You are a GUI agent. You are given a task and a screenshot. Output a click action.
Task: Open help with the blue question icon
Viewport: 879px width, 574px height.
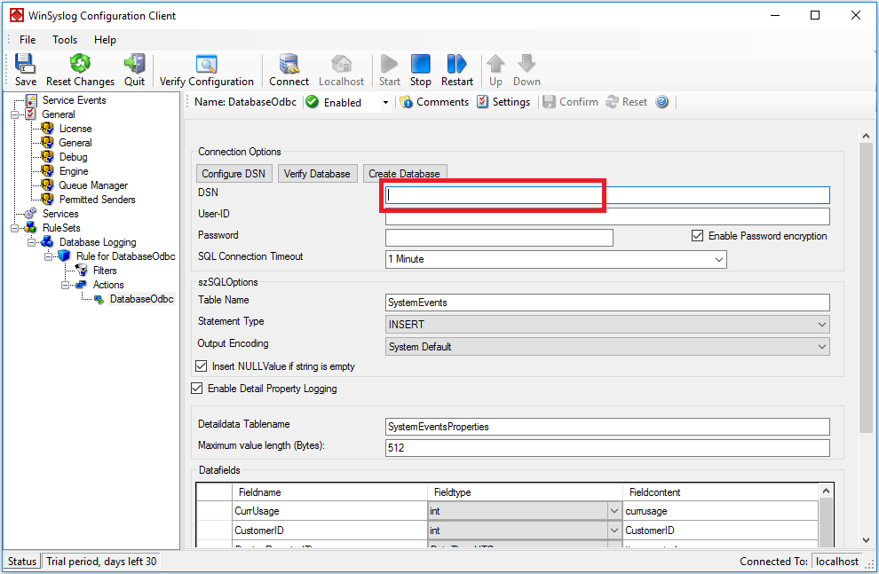click(x=662, y=102)
